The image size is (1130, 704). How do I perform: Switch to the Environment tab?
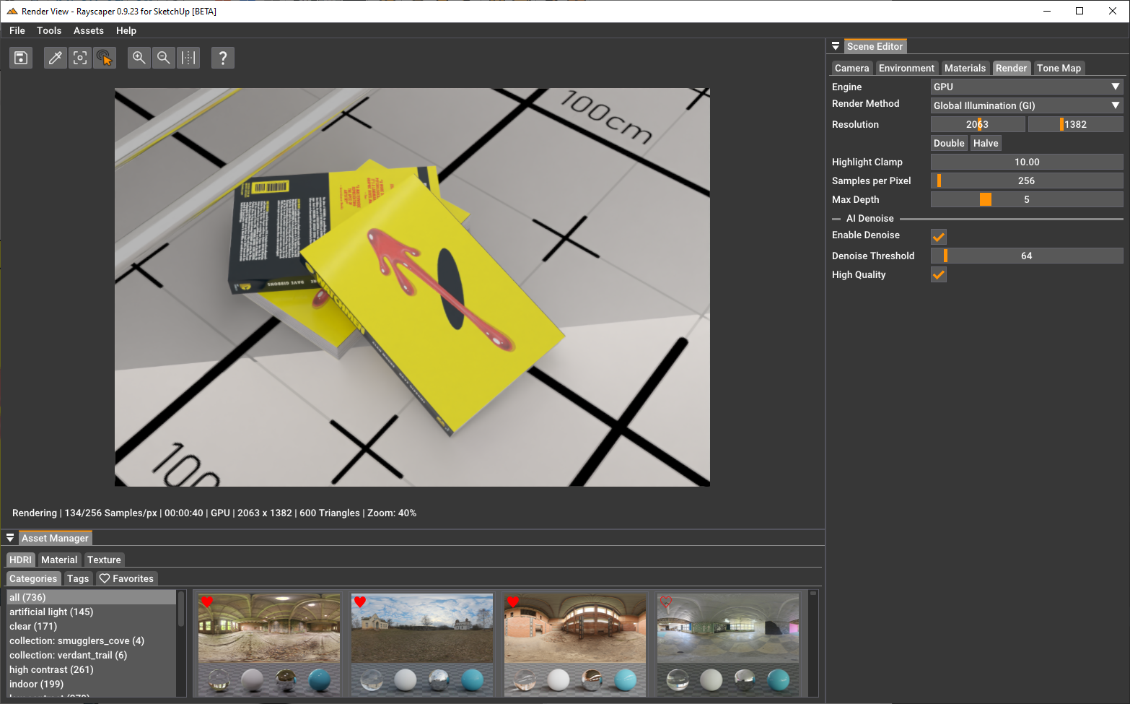(906, 68)
